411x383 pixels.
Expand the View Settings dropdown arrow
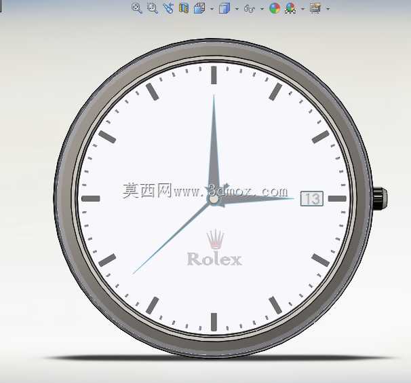pos(328,9)
